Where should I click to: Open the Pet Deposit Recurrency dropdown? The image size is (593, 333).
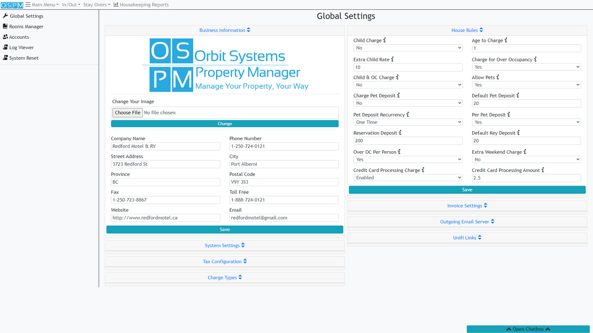(x=408, y=122)
